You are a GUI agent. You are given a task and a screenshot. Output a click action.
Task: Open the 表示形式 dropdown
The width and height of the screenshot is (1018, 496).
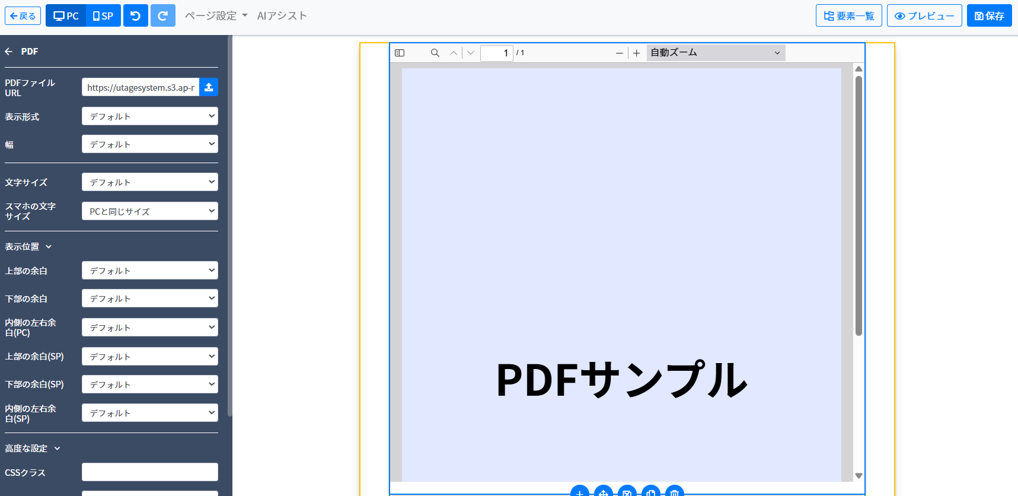tap(149, 116)
